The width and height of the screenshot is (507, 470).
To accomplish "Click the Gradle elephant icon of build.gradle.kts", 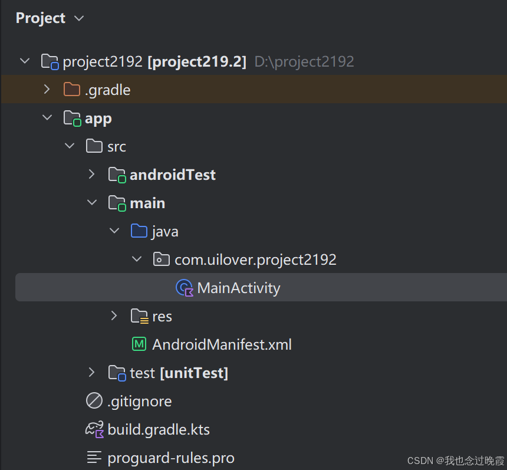I will pos(94,429).
